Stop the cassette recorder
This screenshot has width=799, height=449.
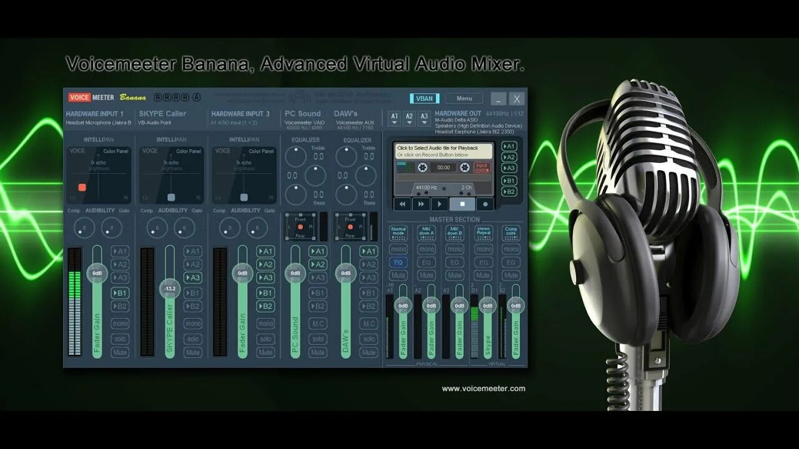[x=463, y=204]
